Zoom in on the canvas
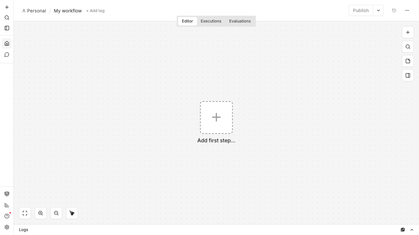The height and width of the screenshot is (235, 419). [x=41, y=213]
